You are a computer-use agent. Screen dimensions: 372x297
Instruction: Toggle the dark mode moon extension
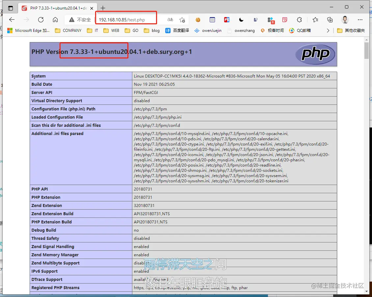[x=241, y=20]
